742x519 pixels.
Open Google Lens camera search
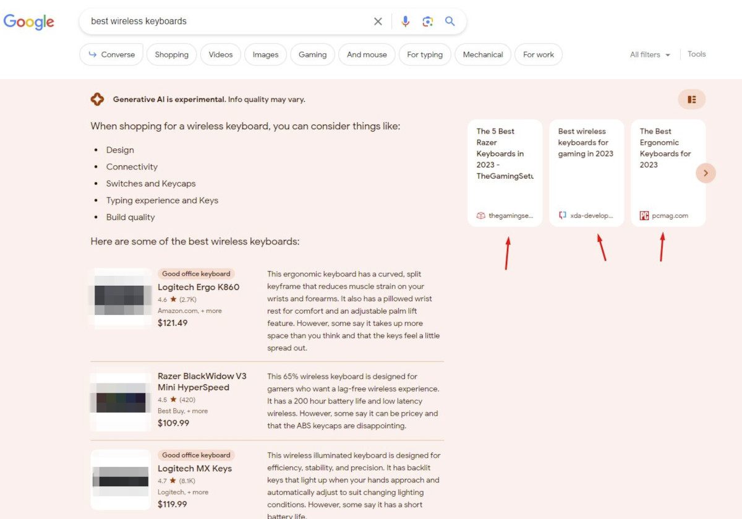pos(427,21)
